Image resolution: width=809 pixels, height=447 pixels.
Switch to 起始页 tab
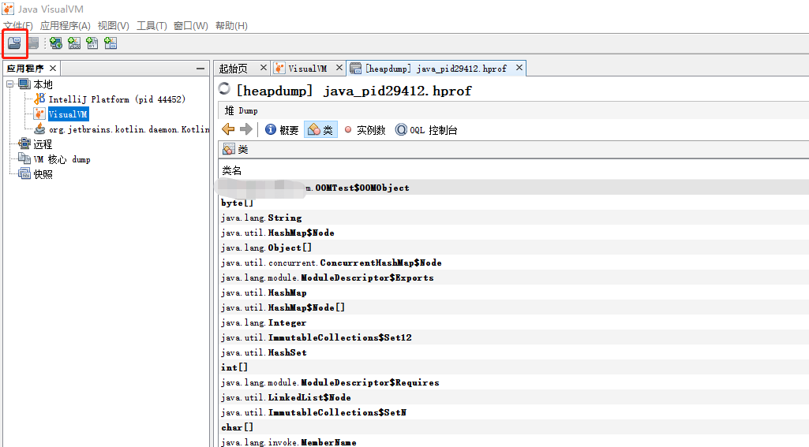233,68
